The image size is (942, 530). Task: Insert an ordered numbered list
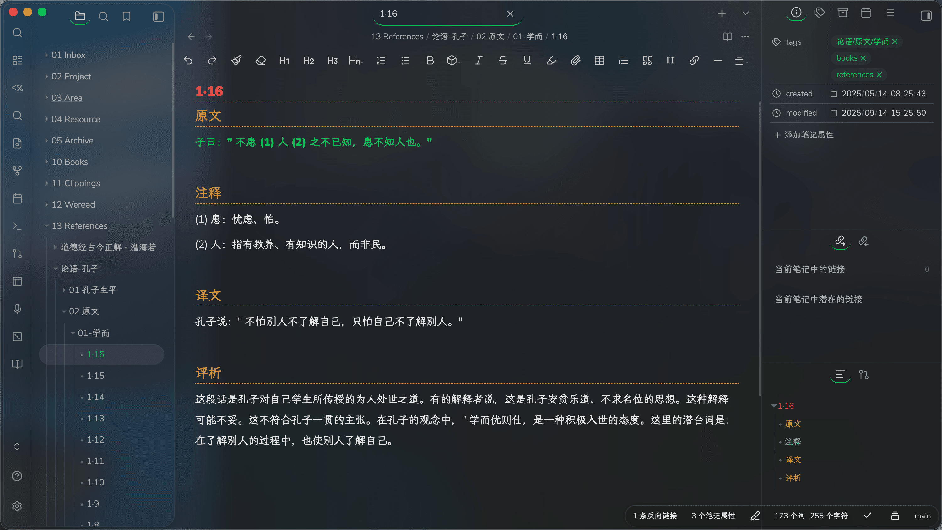tap(381, 60)
